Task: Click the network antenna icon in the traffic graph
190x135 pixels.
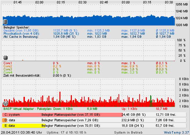Action: click(6, 104)
